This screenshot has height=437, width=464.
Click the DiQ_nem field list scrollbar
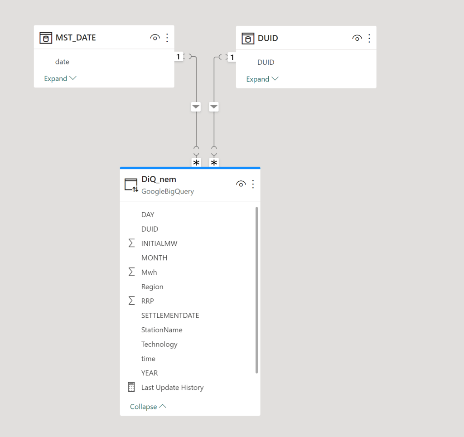click(257, 290)
